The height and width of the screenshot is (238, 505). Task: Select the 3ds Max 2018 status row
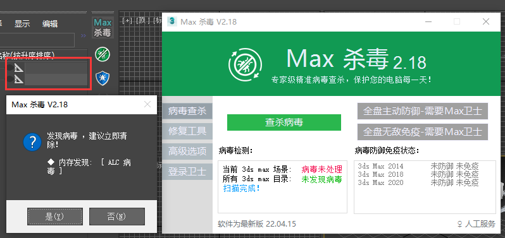(418, 174)
